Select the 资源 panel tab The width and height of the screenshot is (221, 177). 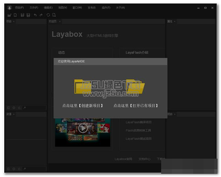[x=9, y=114]
